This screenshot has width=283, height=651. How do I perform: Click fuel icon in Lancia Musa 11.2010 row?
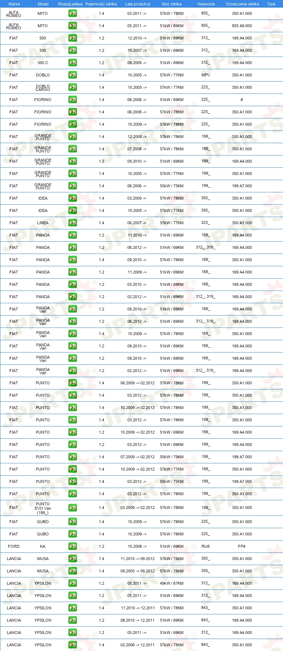click(x=72, y=559)
